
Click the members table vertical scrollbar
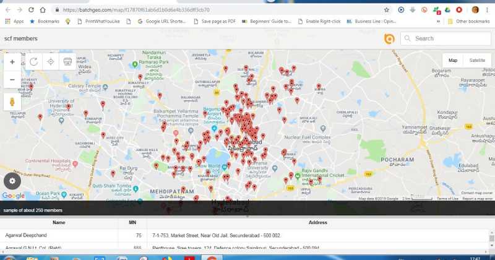(x=491, y=240)
